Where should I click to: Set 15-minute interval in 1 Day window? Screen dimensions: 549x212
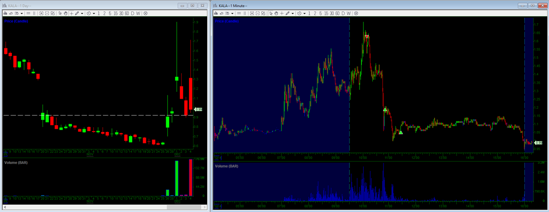115,13
